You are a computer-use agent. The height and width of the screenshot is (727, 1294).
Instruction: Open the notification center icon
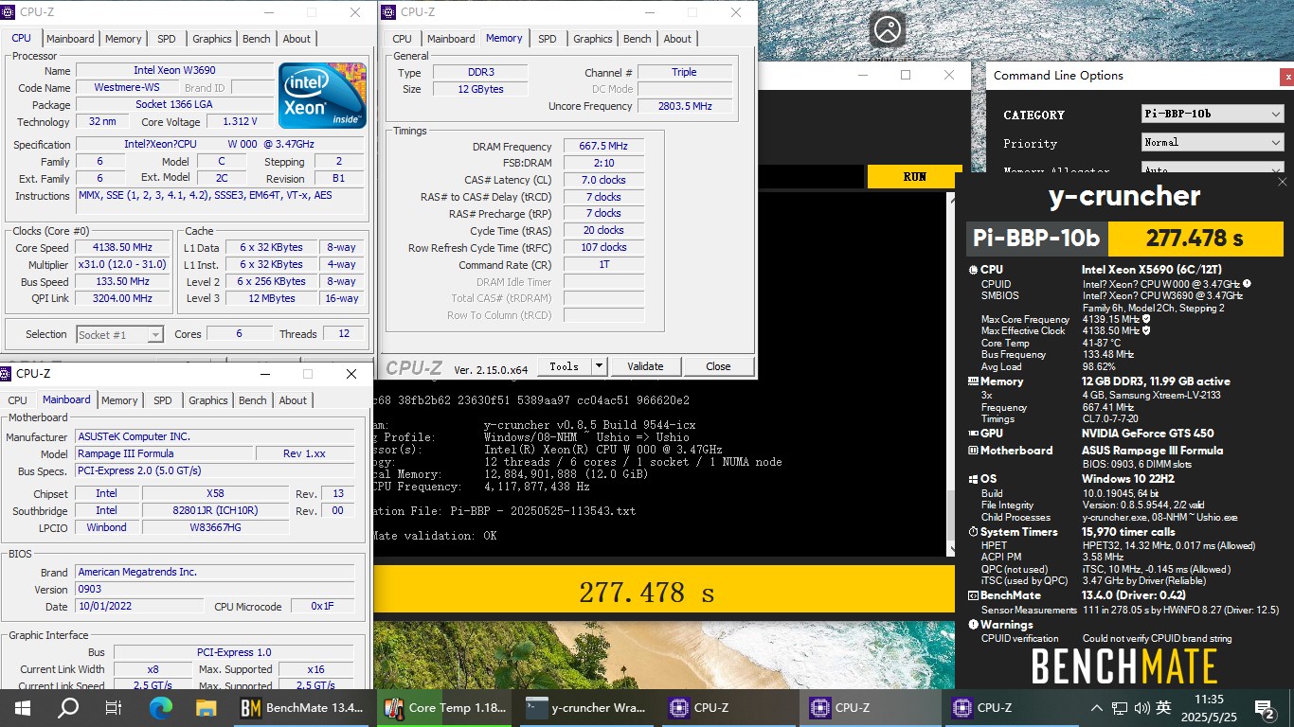point(1265,707)
